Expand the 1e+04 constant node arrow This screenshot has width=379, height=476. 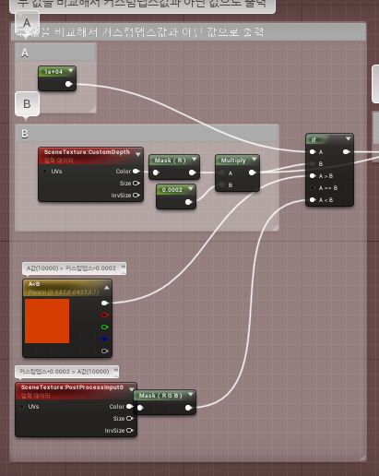pyautogui.click(x=71, y=71)
